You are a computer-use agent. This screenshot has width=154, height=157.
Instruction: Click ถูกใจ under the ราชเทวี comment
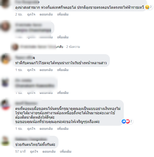pyautogui.click(x=31, y=14)
